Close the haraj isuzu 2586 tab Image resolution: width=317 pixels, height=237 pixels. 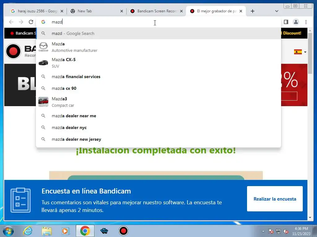(62, 11)
